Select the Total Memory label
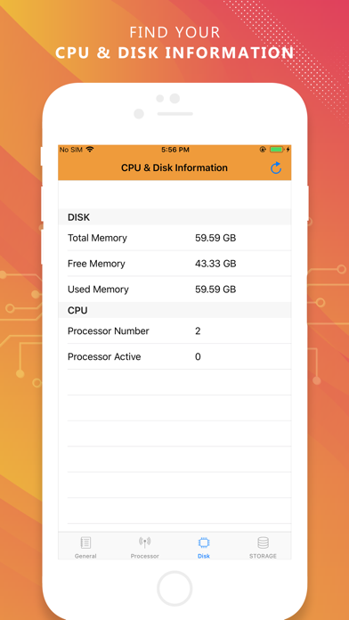 click(x=97, y=238)
